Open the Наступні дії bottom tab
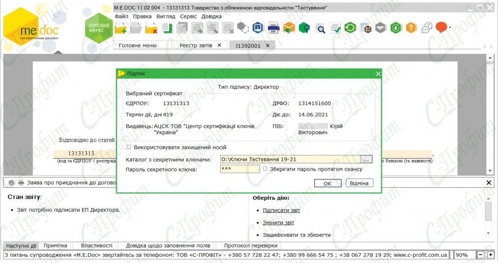 pos(21,245)
